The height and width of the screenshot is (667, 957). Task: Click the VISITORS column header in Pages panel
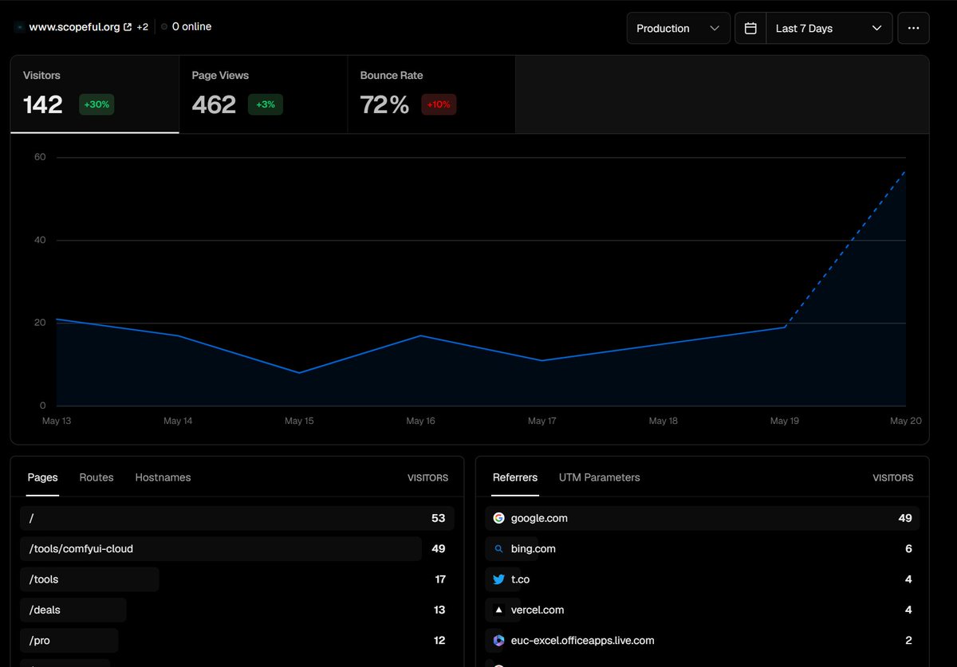pos(427,478)
